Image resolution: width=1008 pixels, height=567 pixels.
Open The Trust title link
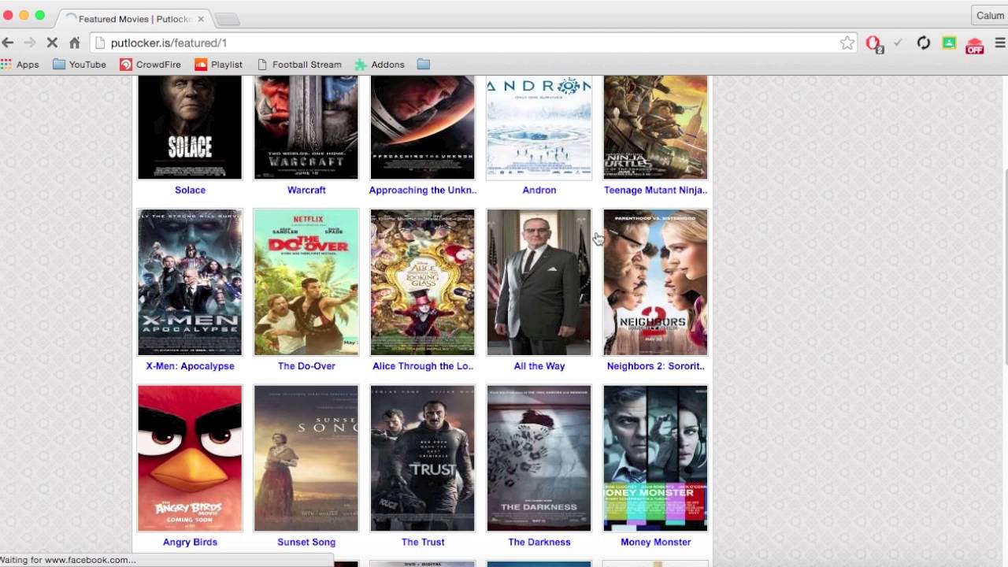[423, 542]
